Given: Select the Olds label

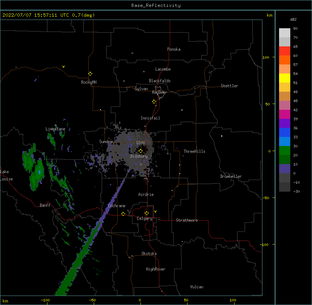Looking at the screenshot, I should point(140,143).
